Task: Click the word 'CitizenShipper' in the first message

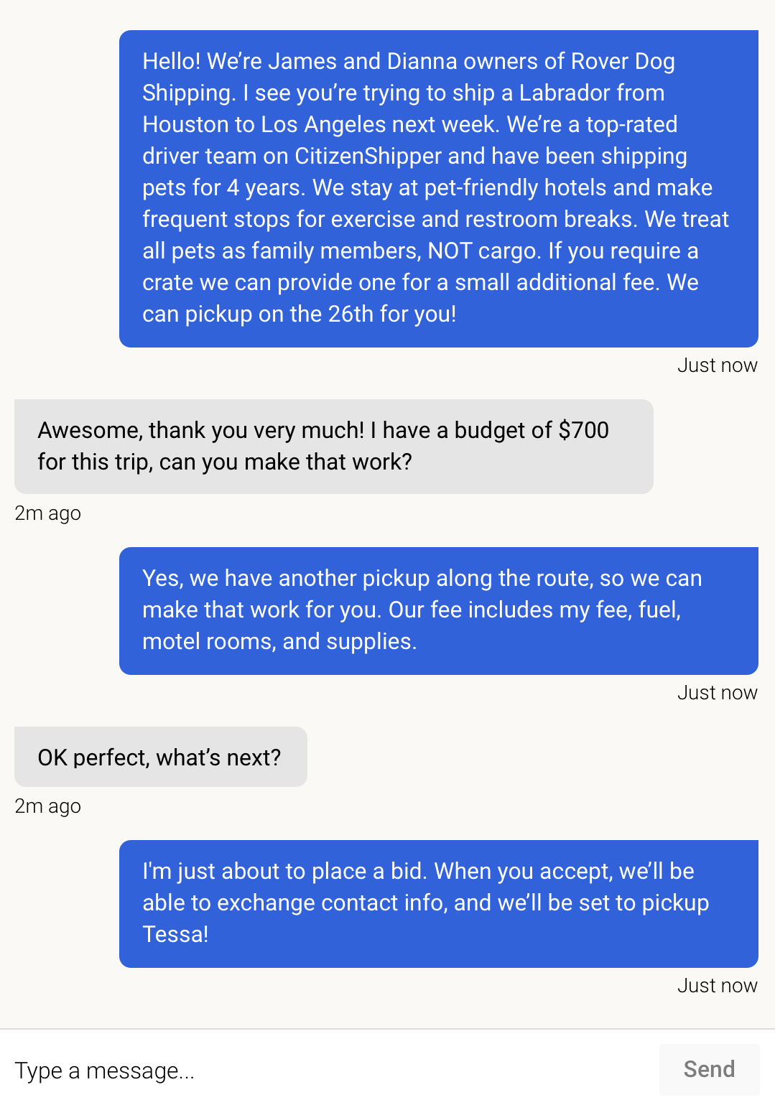Action: (368, 156)
